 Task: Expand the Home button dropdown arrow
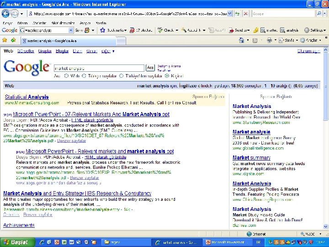click(x=248, y=40)
